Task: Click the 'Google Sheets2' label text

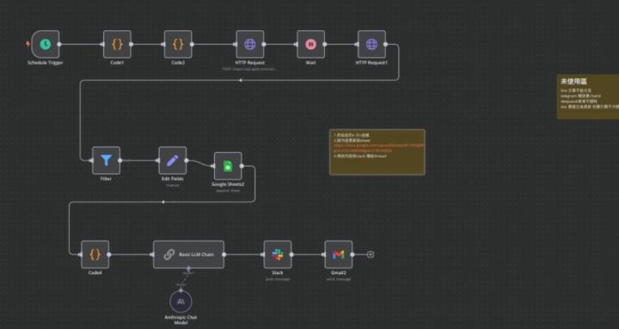Action: pyautogui.click(x=228, y=184)
